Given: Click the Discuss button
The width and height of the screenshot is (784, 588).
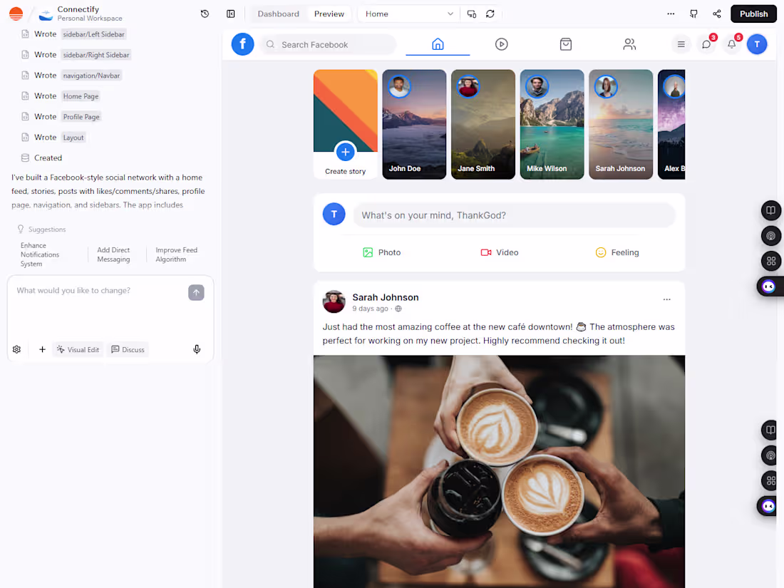Looking at the screenshot, I should (128, 349).
